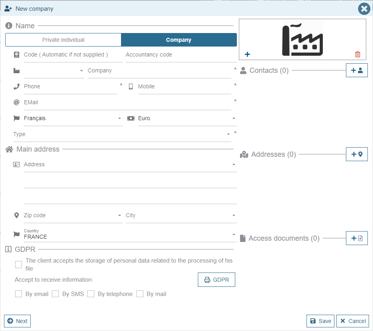Click into the EMail input field
This screenshot has width=373, height=331.
127,103
